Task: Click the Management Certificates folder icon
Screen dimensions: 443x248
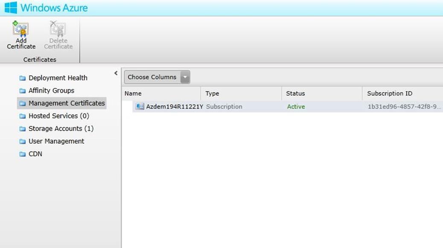Action: [22, 103]
